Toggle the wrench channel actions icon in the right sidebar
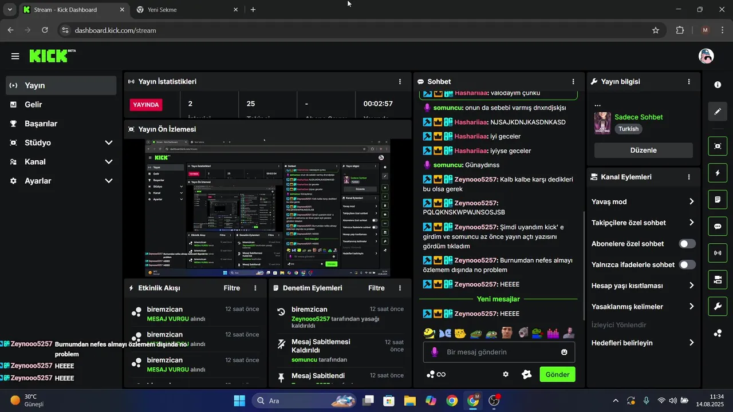The width and height of the screenshot is (733, 412). tap(718, 306)
